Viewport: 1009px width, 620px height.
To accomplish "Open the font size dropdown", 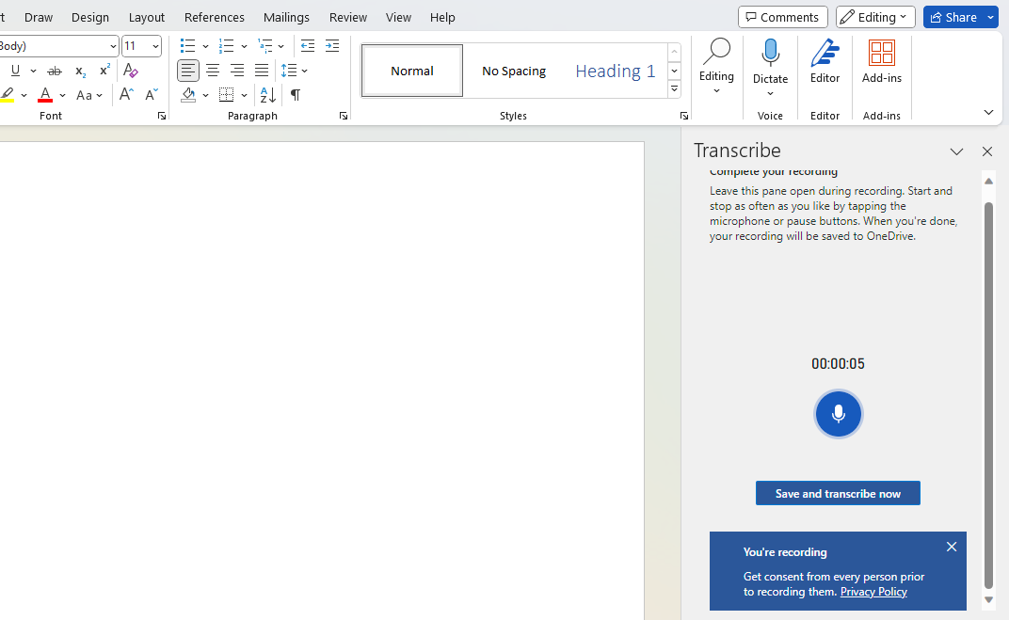I will (155, 46).
